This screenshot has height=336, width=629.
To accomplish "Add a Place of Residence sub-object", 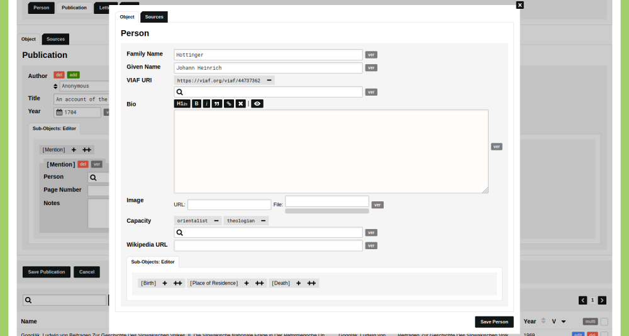I will (x=247, y=283).
